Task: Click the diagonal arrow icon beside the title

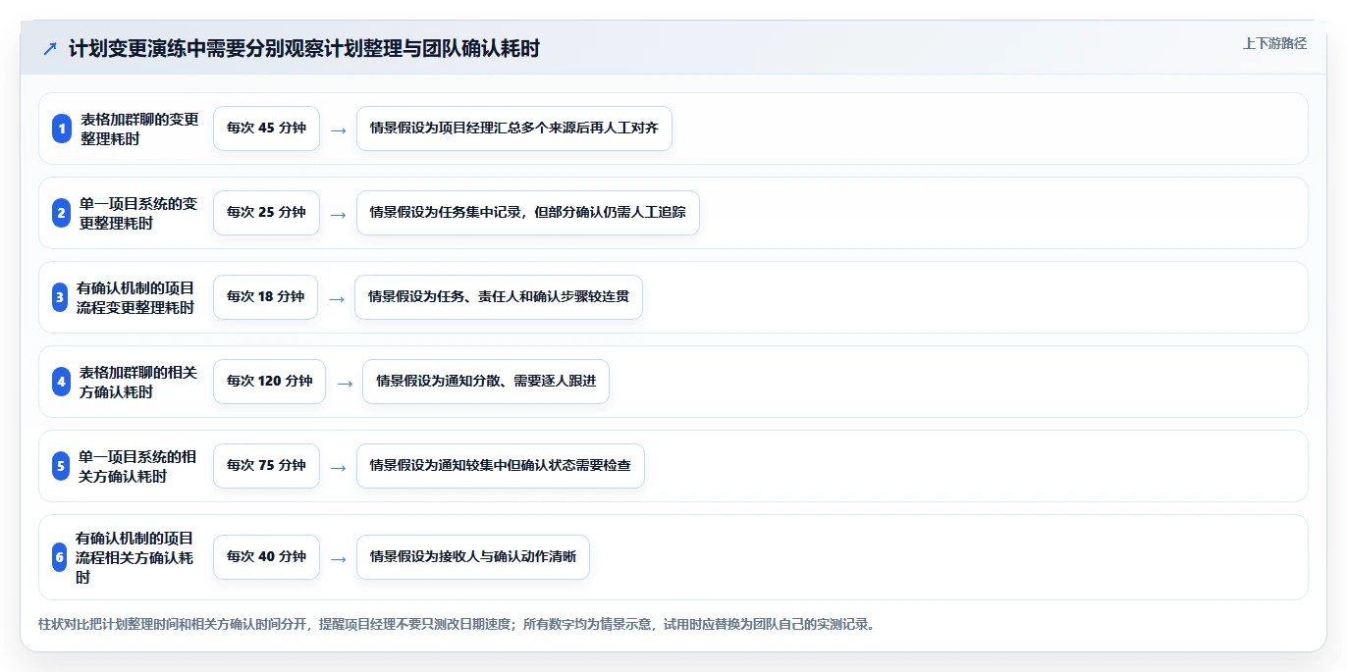Action: pyautogui.click(x=50, y=48)
